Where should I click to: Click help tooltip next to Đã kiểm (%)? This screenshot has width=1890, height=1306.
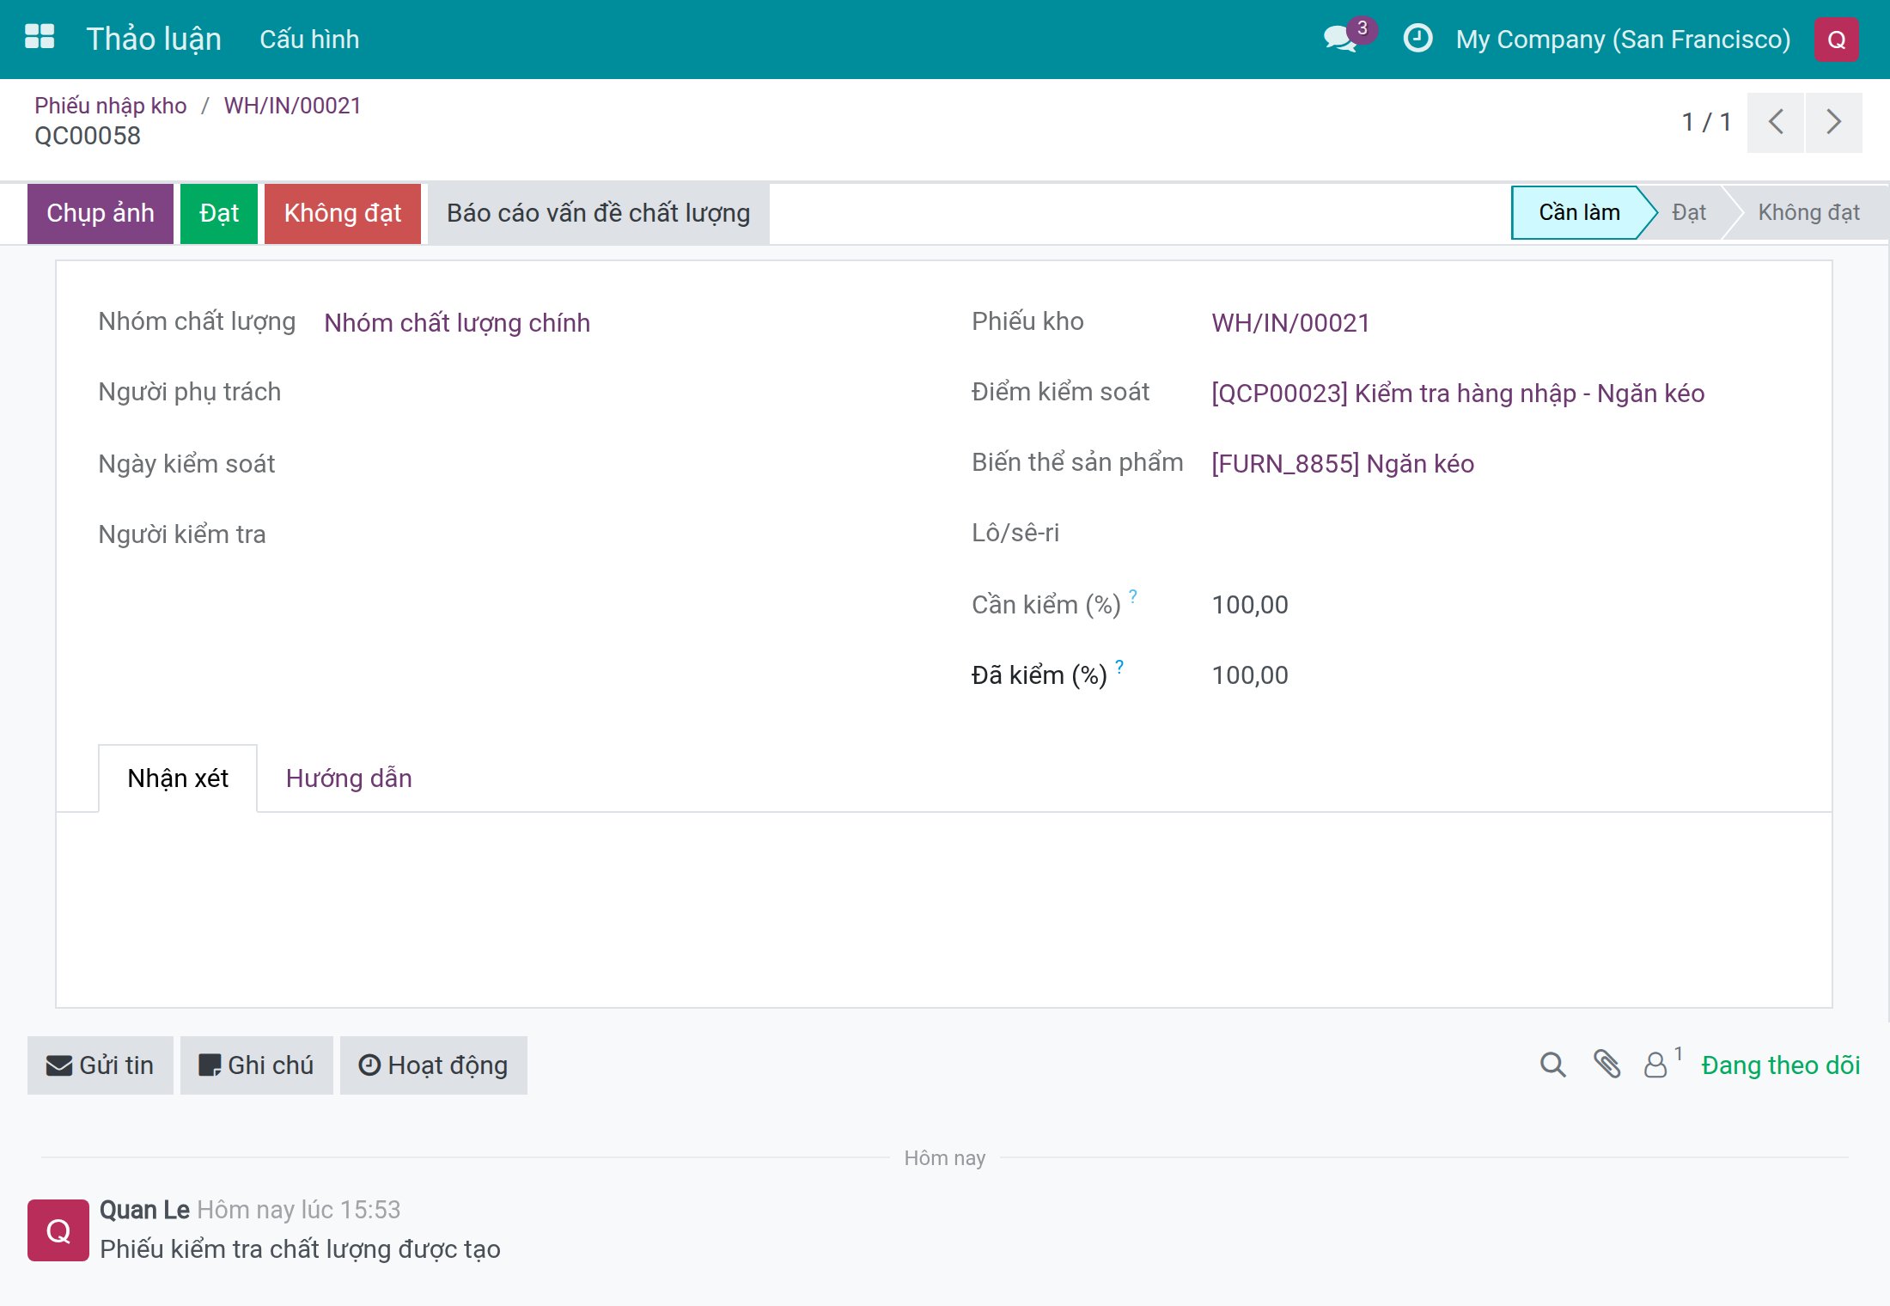pos(1119,666)
